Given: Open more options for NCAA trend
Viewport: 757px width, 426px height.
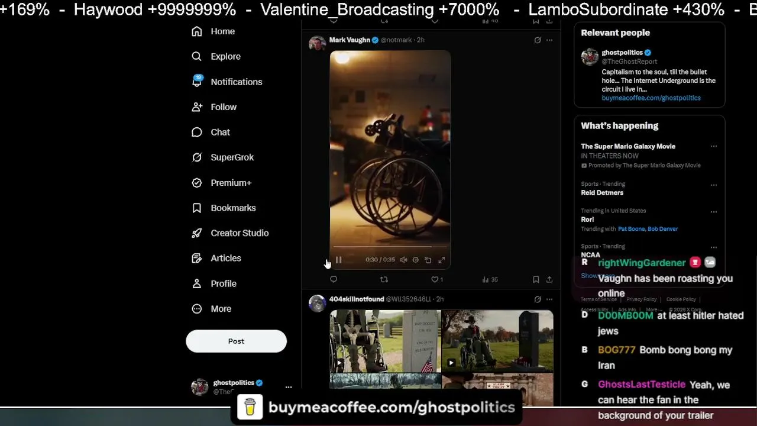Looking at the screenshot, I should click(x=714, y=247).
